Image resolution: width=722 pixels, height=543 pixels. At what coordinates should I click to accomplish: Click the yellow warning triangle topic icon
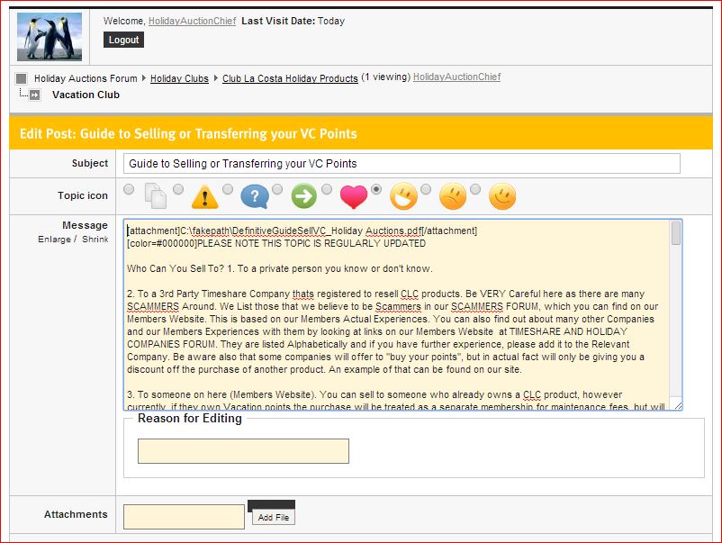click(205, 195)
